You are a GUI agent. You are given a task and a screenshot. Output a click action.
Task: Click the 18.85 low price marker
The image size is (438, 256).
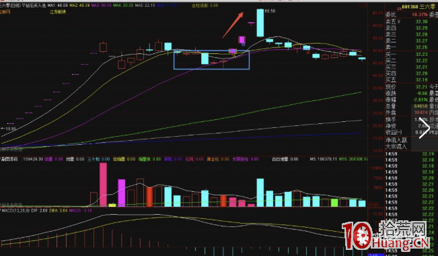(9, 129)
